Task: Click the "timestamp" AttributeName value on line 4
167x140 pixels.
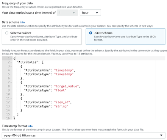Action: [64, 70]
